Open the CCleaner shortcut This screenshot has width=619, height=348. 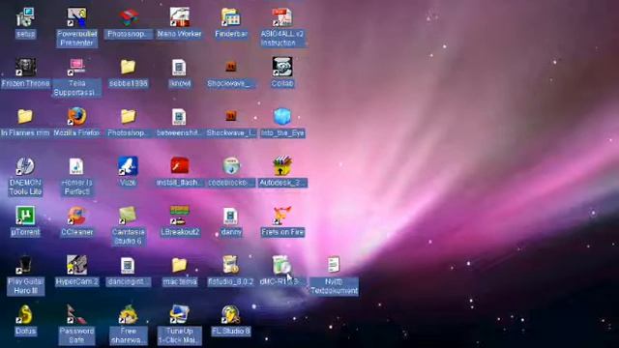[x=76, y=216]
